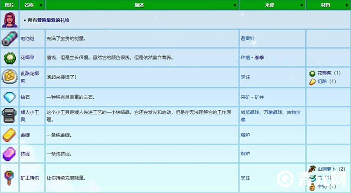Open the 奶酪 (1) material link

point(322,81)
